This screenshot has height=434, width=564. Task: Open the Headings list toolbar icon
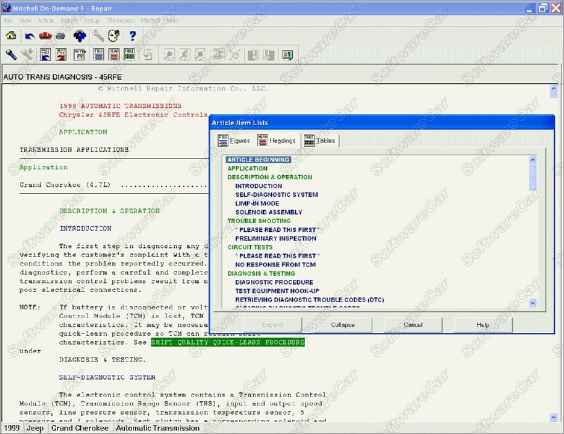[114, 55]
